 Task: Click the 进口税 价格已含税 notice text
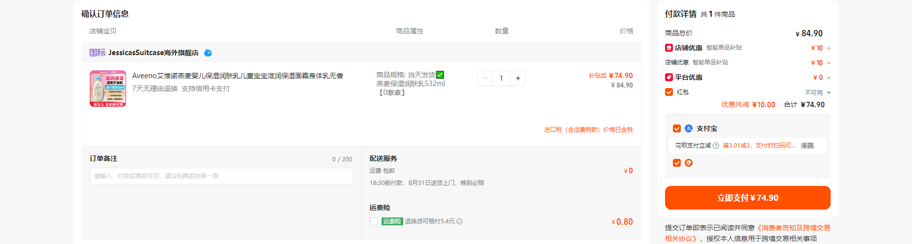(588, 130)
